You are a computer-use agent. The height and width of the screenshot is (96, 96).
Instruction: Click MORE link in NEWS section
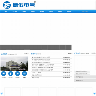[70, 54]
